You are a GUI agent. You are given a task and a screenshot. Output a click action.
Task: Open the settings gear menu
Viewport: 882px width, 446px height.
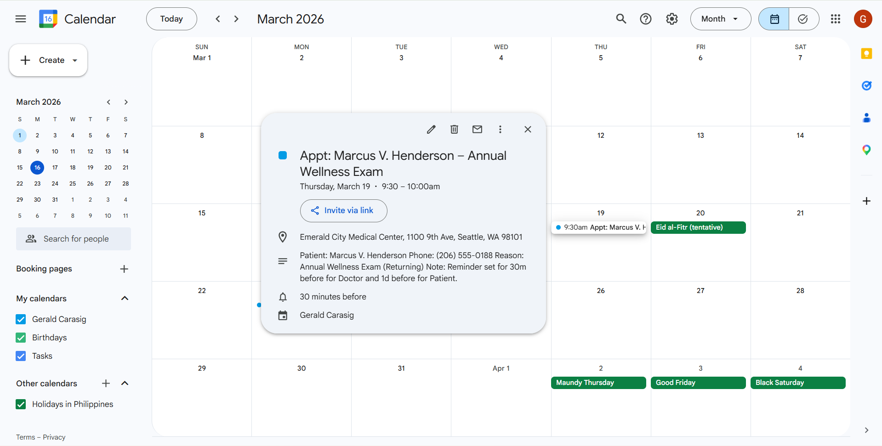671,19
